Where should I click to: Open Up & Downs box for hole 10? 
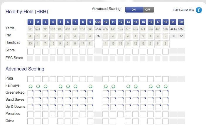pos(106,107)
